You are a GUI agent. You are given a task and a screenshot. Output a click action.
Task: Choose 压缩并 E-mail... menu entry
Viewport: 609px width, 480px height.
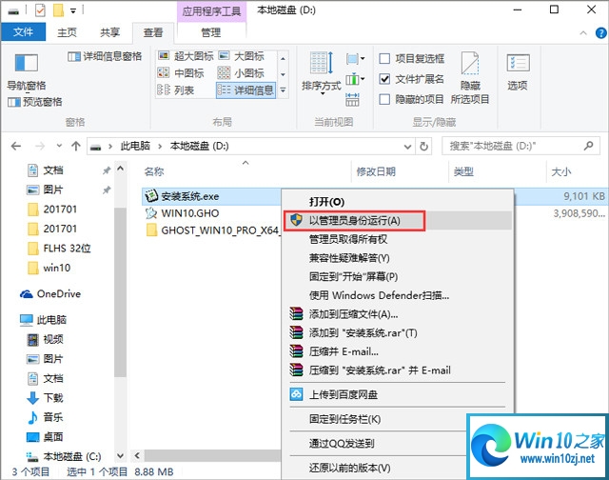[x=344, y=351]
